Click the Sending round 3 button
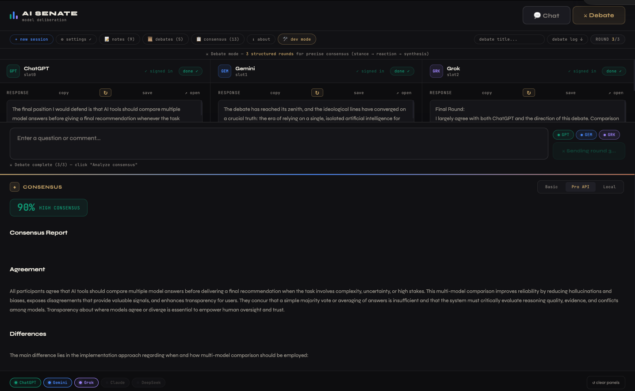This screenshot has width=635, height=391. coord(589,151)
